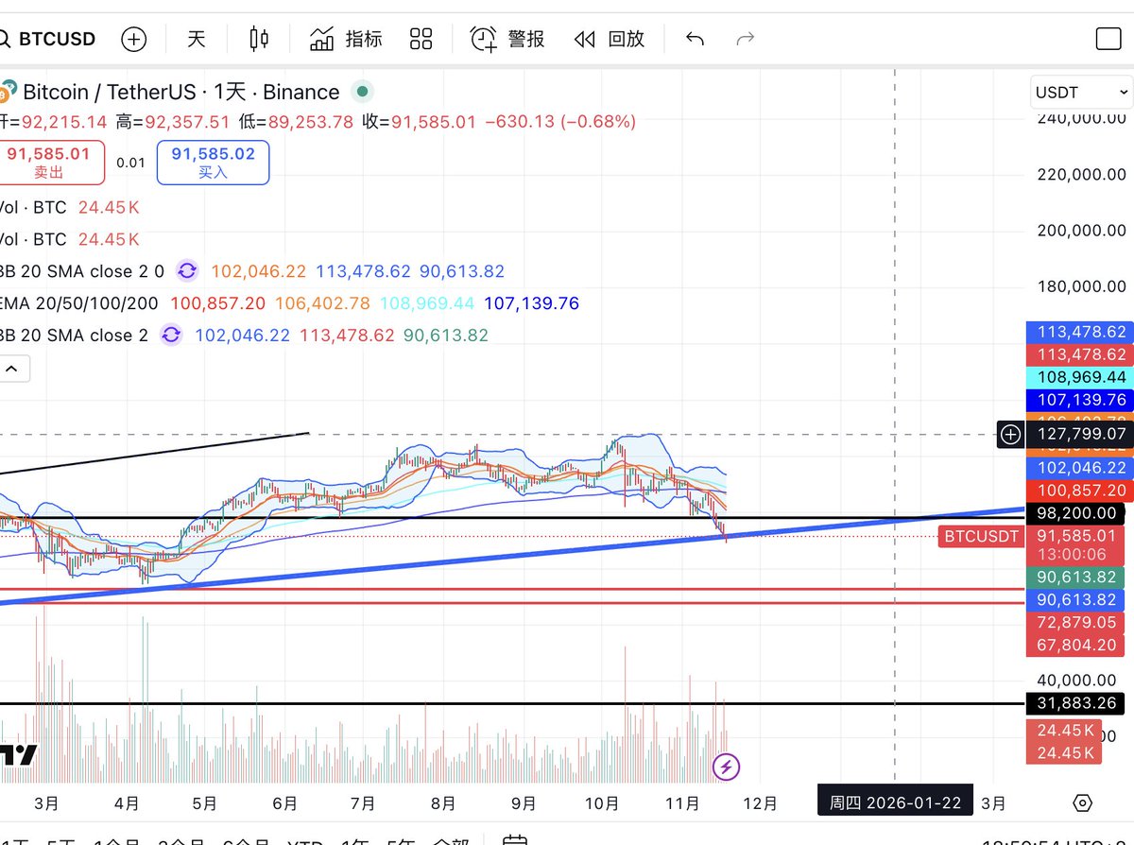The height and width of the screenshot is (845, 1134).
Task: Click the blue 买入 buy button
Action: pos(213,163)
